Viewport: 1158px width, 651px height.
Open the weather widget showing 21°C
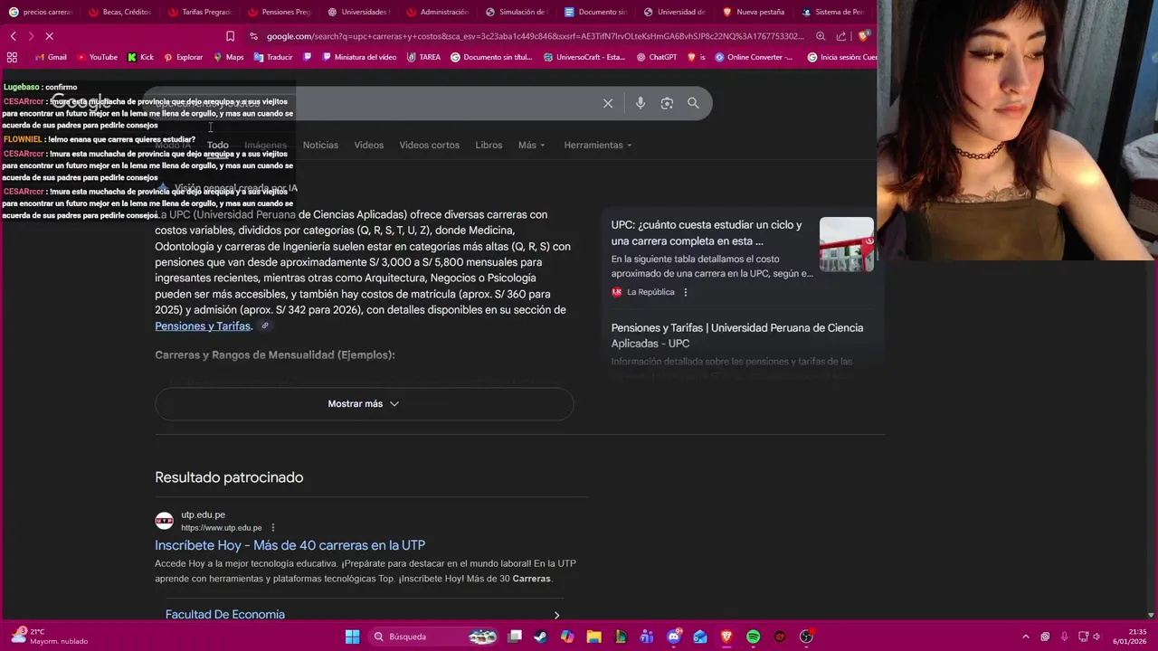coord(50,637)
